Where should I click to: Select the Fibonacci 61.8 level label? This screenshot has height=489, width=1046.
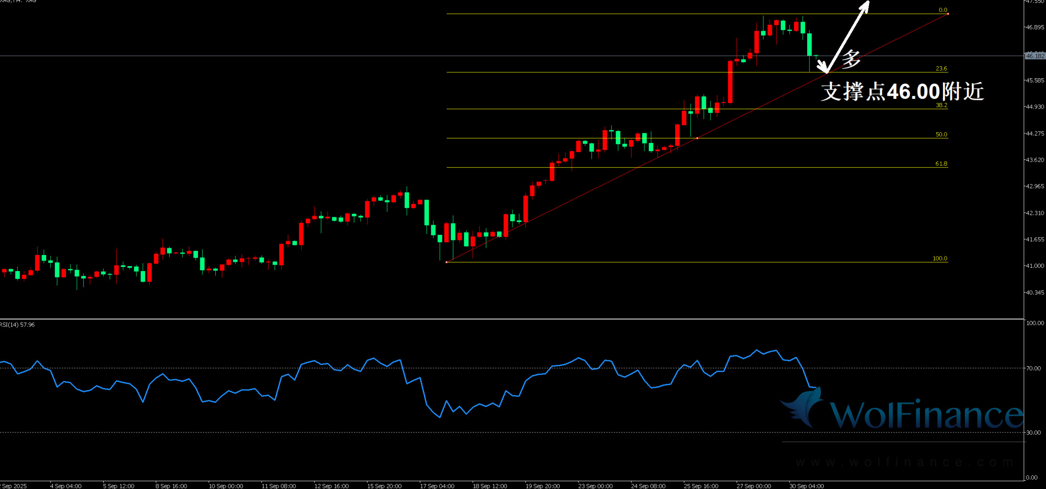[941, 164]
